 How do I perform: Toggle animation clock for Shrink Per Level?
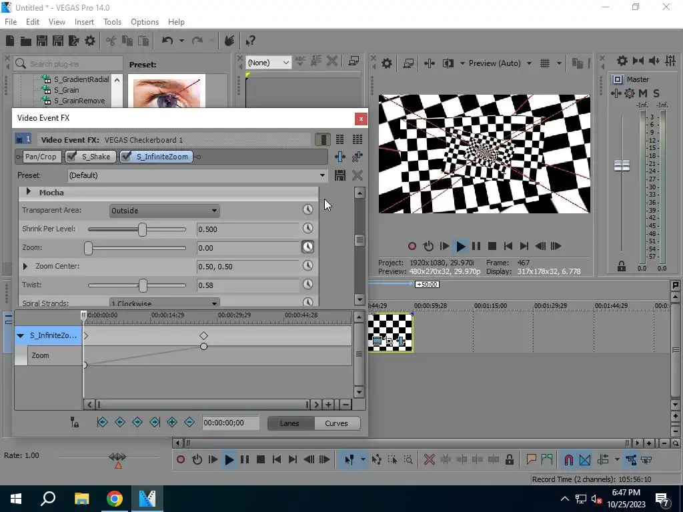308,229
